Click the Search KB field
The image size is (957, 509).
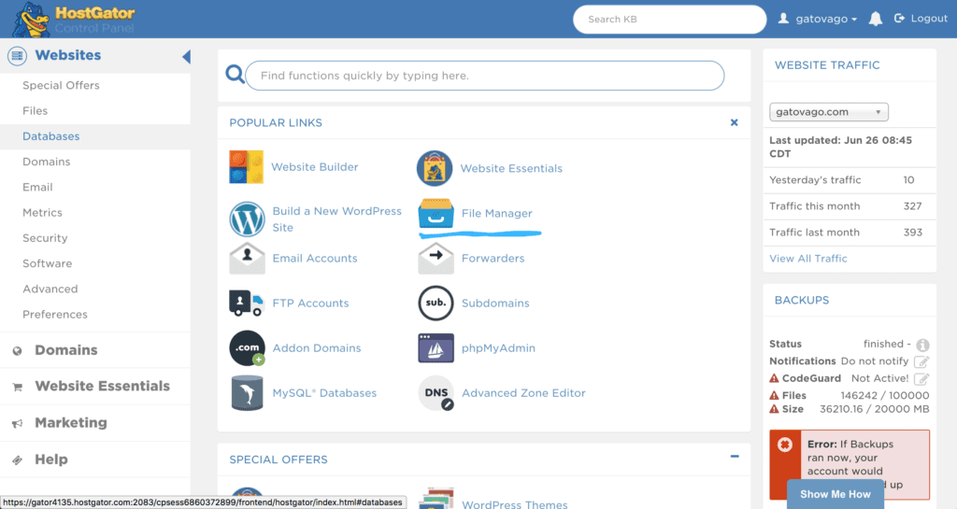669,20
